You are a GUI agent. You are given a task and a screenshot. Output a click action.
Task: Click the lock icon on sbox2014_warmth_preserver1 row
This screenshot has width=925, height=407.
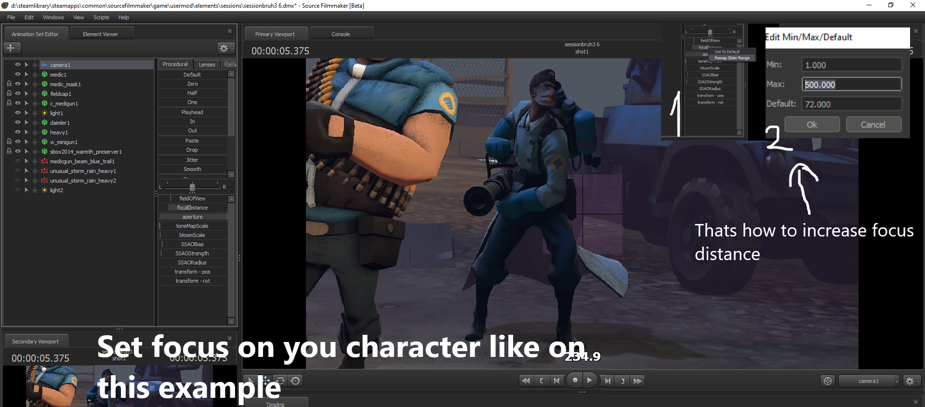pos(9,152)
